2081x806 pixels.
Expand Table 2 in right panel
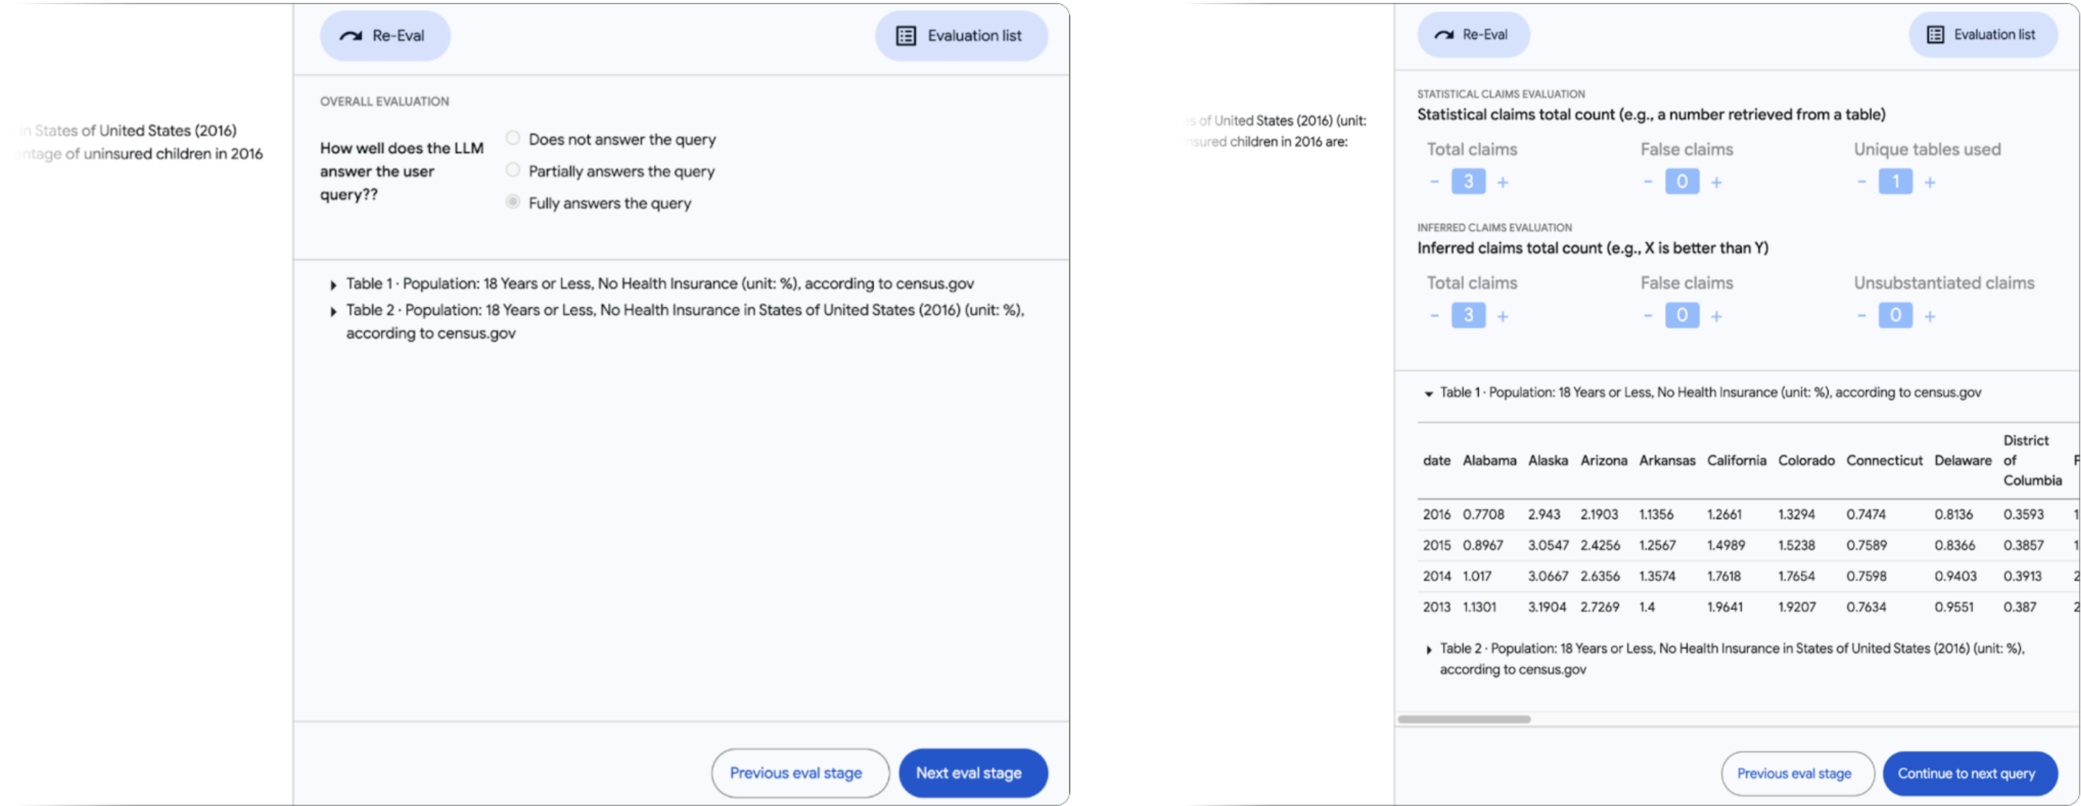tap(1428, 650)
